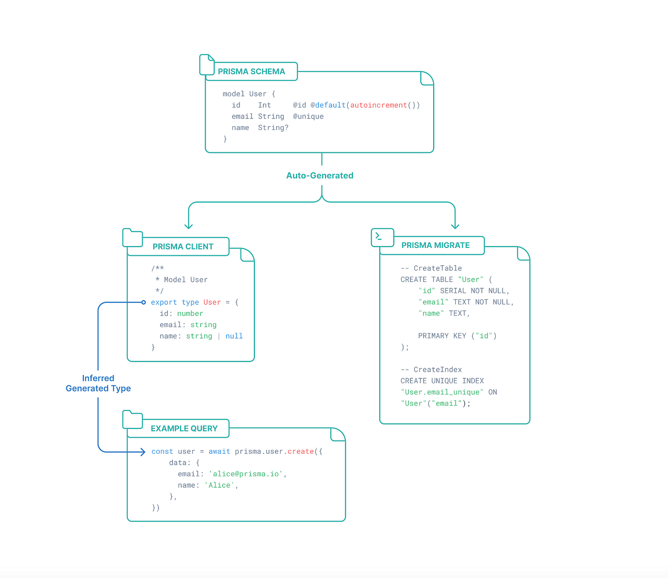668x578 pixels.
Task: Click the 'String?' type of the name field
Action: click(273, 128)
